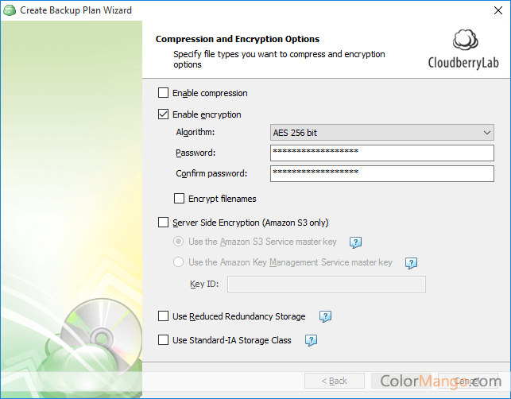Go back with the Back button
Viewport: 511px width, 399px height.
pyautogui.click(x=334, y=381)
